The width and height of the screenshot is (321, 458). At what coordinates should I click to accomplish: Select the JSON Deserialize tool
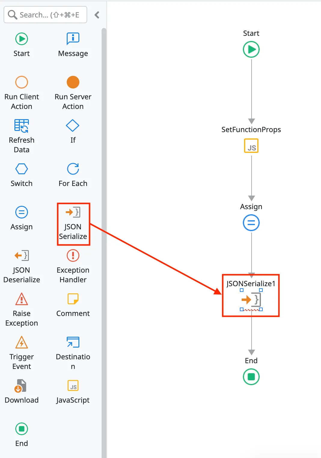21,255
